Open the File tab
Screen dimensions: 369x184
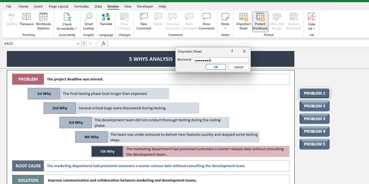(x=8, y=6)
